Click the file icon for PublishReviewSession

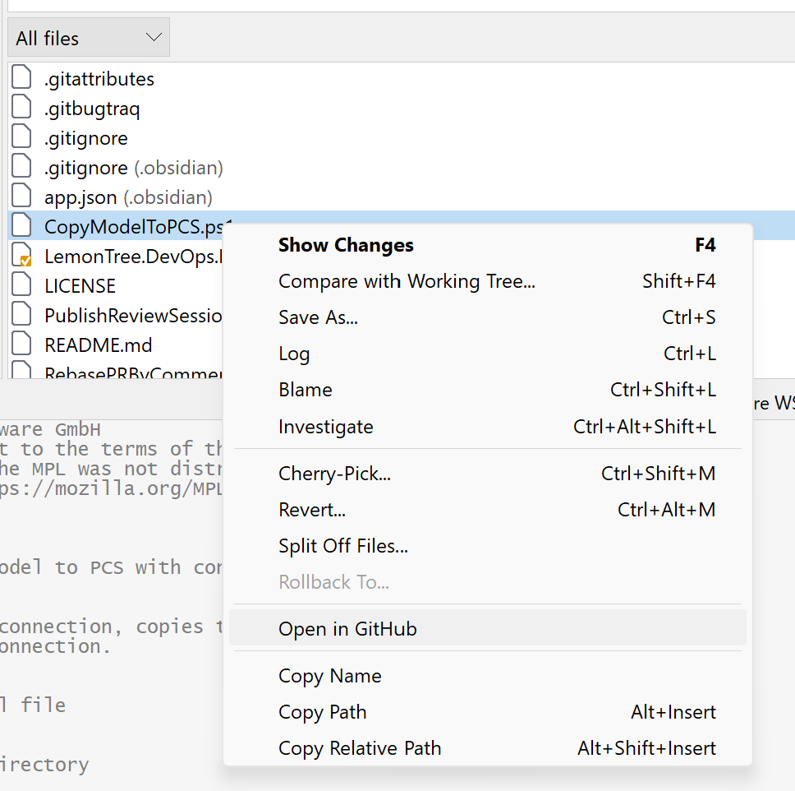pos(22,316)
